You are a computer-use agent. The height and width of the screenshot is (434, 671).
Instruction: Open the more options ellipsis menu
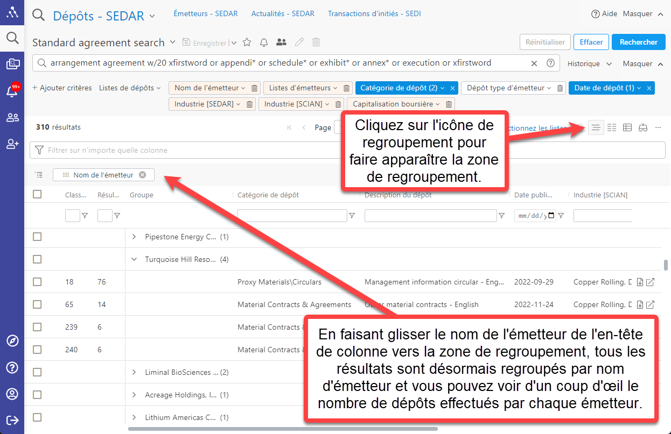click(x=658, y=127)
